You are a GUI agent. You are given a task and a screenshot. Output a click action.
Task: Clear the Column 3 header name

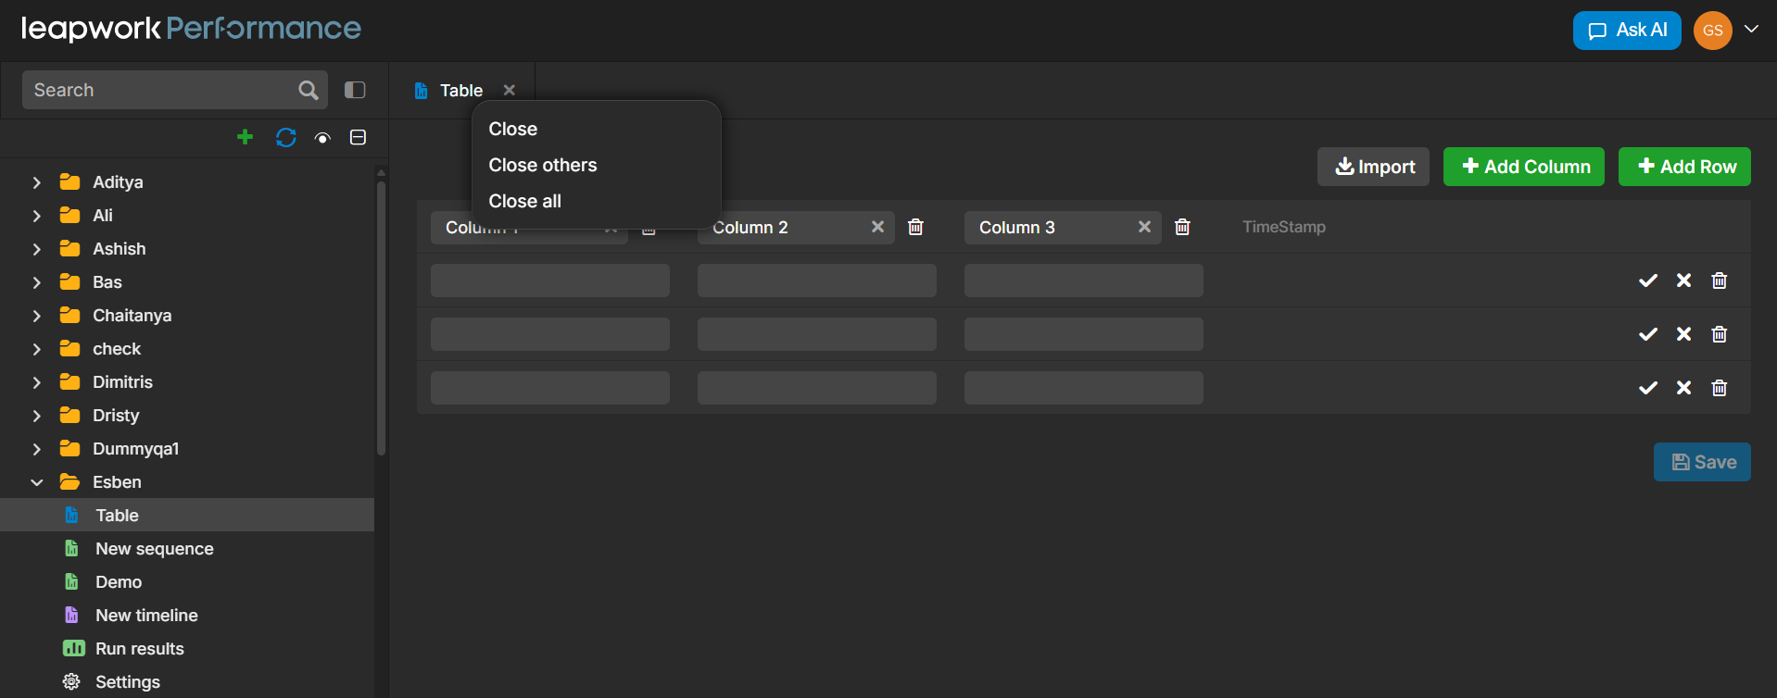tap(1144, 227)
